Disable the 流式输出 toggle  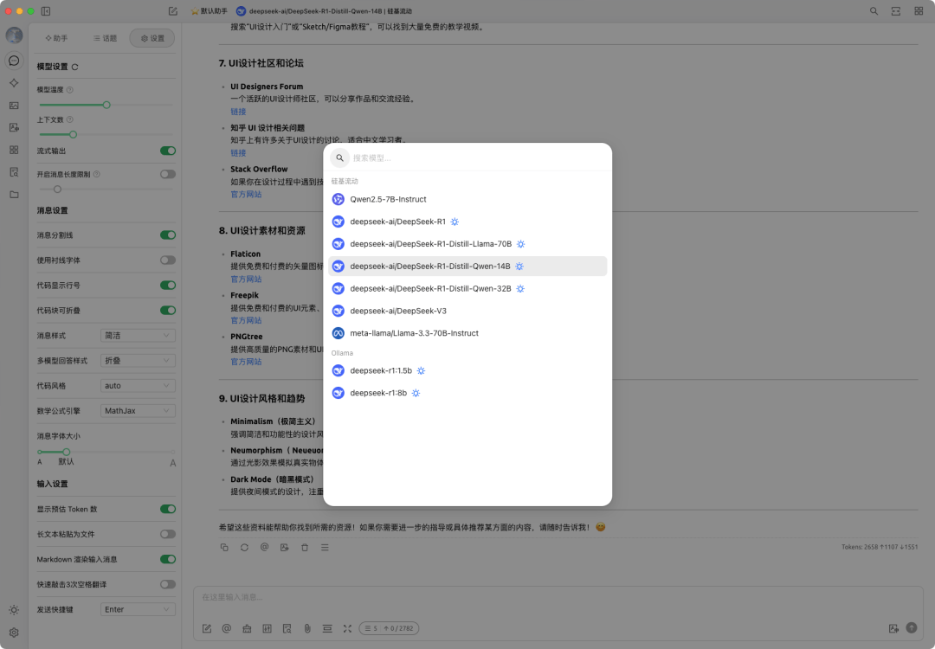coord(168,151)
